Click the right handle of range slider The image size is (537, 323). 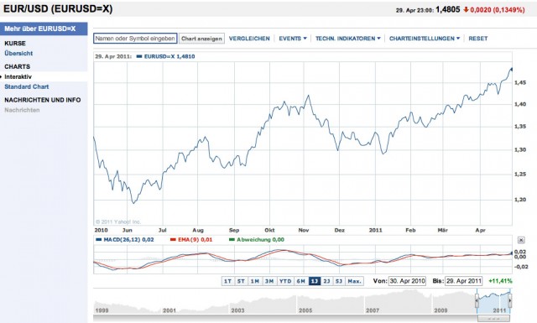pos(510,300)
